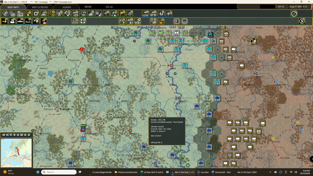This screenshot has height=176, width=313.
Task: Click the yellow tank under air attack icon
Action: [161, 21]
